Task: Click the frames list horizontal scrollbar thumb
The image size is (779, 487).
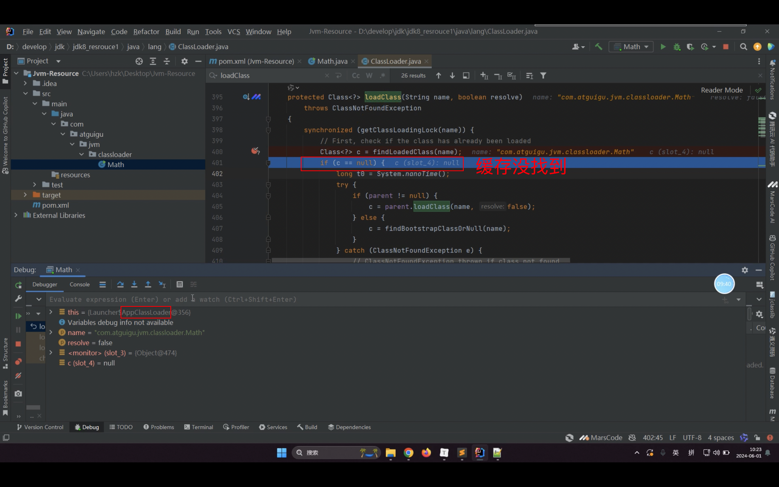Action: coord(33,407)
